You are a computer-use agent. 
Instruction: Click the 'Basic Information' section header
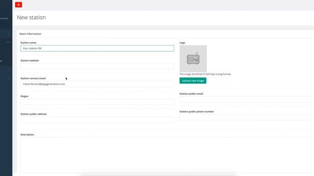click(x=30, y=34)
